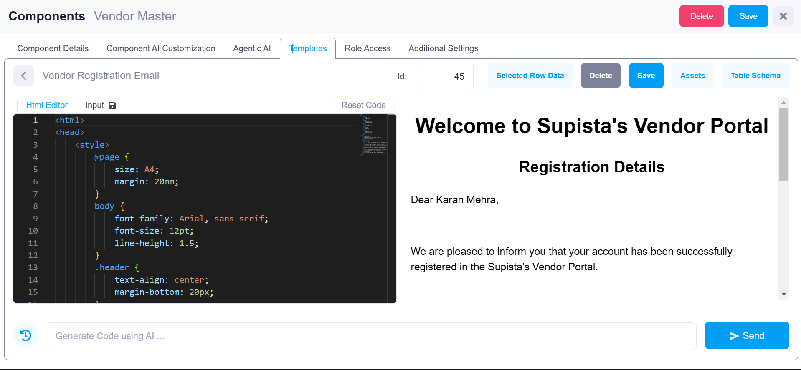The height and width of the screenshot is (370, 801).
Task: Select the Templates tab
Action: 308,48
